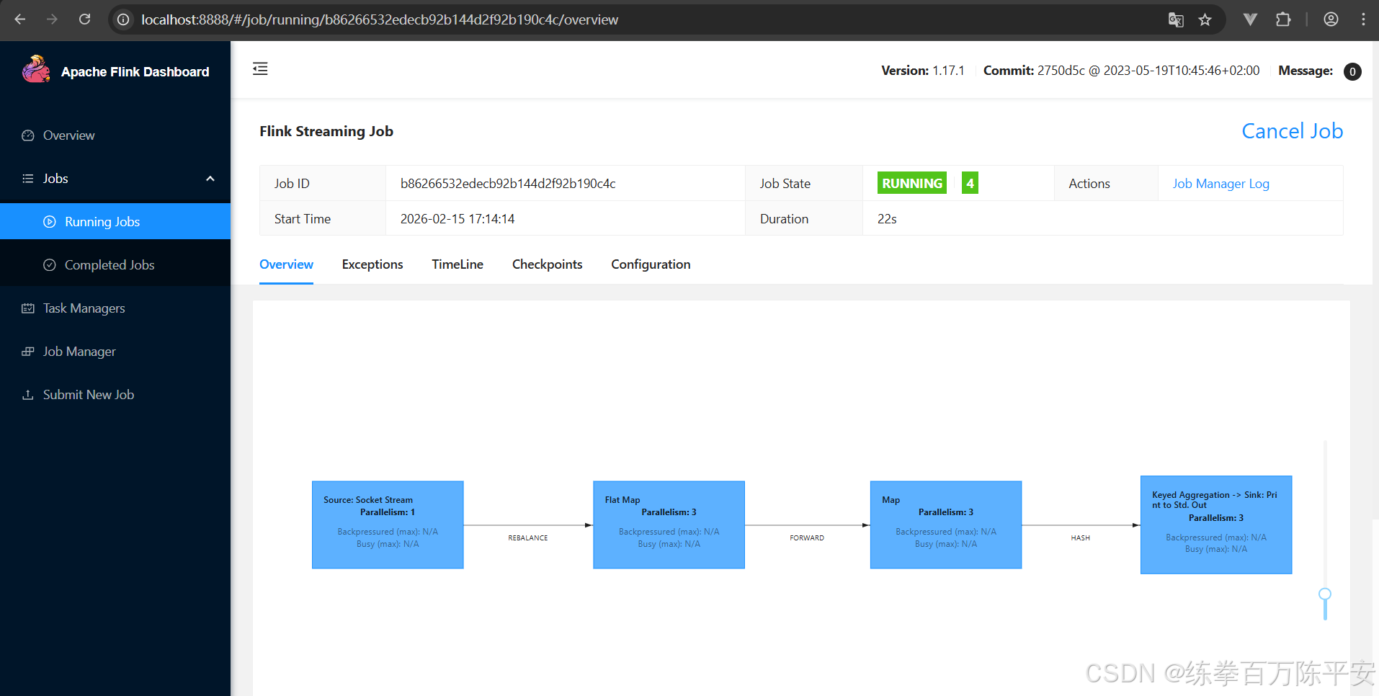Click the FORWARD edge label
1379x696 pixels.
807,538
